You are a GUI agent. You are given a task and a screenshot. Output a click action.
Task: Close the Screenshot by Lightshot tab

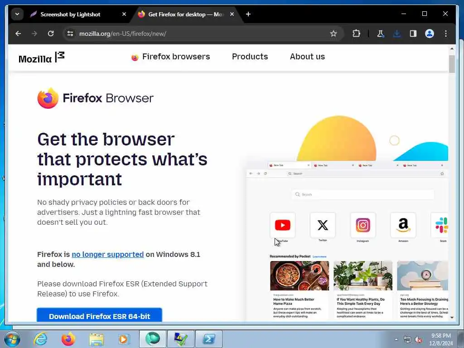[124, 14]
